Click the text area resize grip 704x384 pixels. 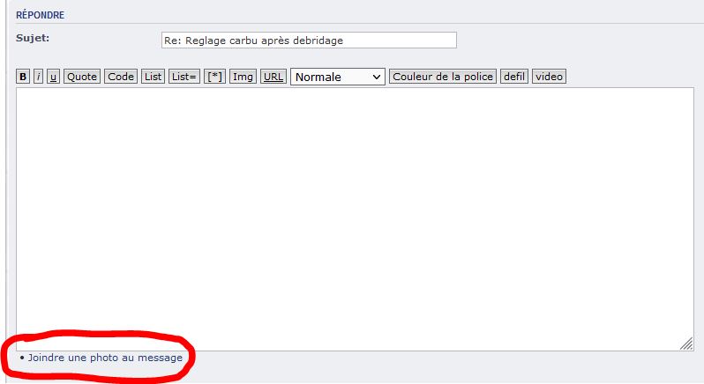click(x=686, y=343)
